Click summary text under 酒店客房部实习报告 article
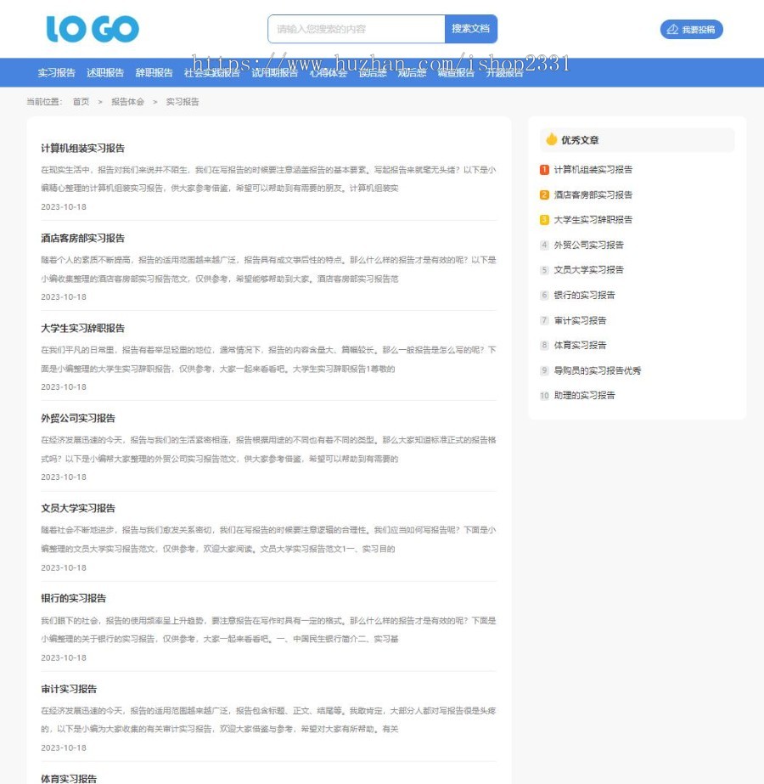This screenshot has height=784, width=764. coord(268,269)
